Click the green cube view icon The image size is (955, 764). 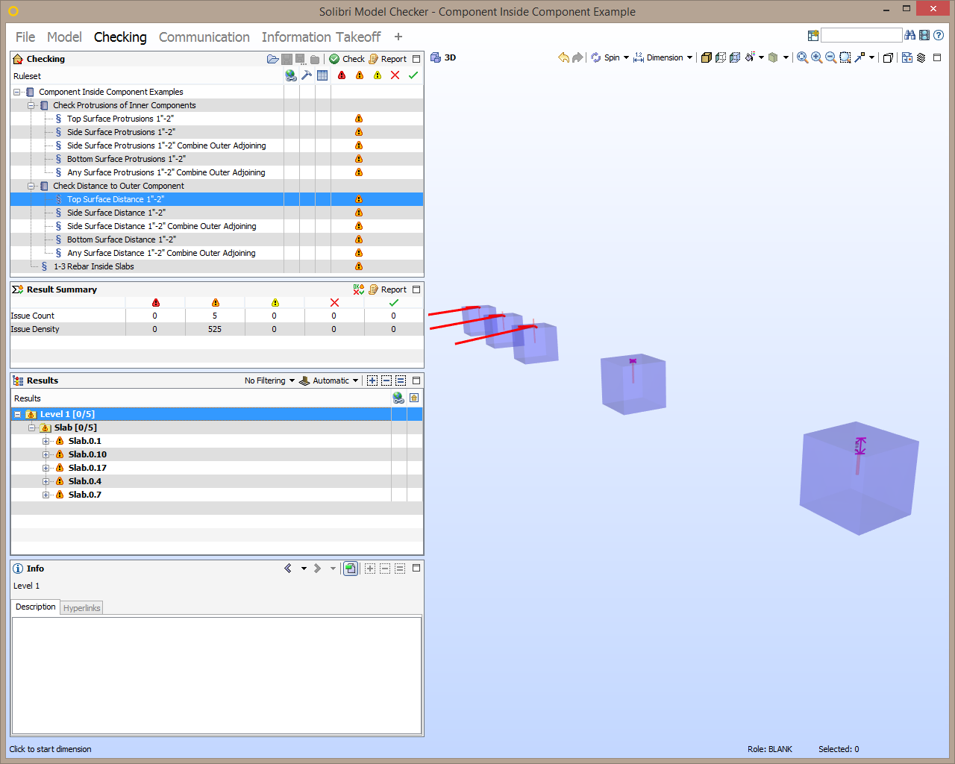(x=774, y=57)
